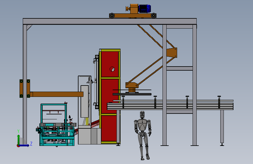Select the gray top crossbeam of the gantry
Image resolution: width=253 pixels, height=164 pixels.
110,21
